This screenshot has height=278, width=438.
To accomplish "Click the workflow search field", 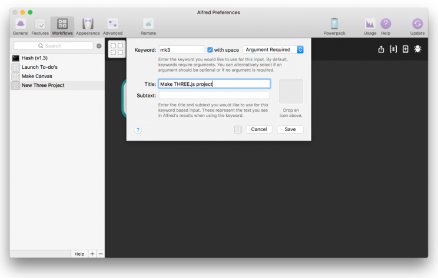I will click(x=53, y=46).
